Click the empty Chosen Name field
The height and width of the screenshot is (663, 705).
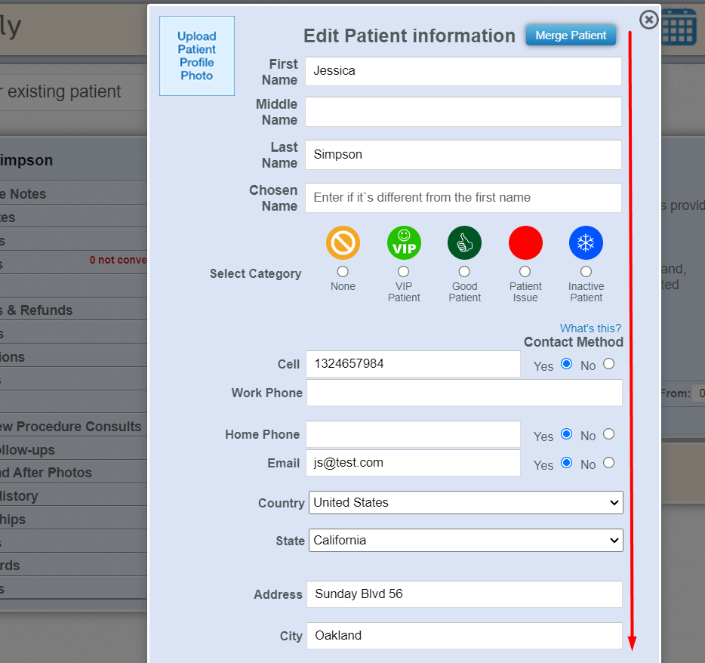click(463, 198)
